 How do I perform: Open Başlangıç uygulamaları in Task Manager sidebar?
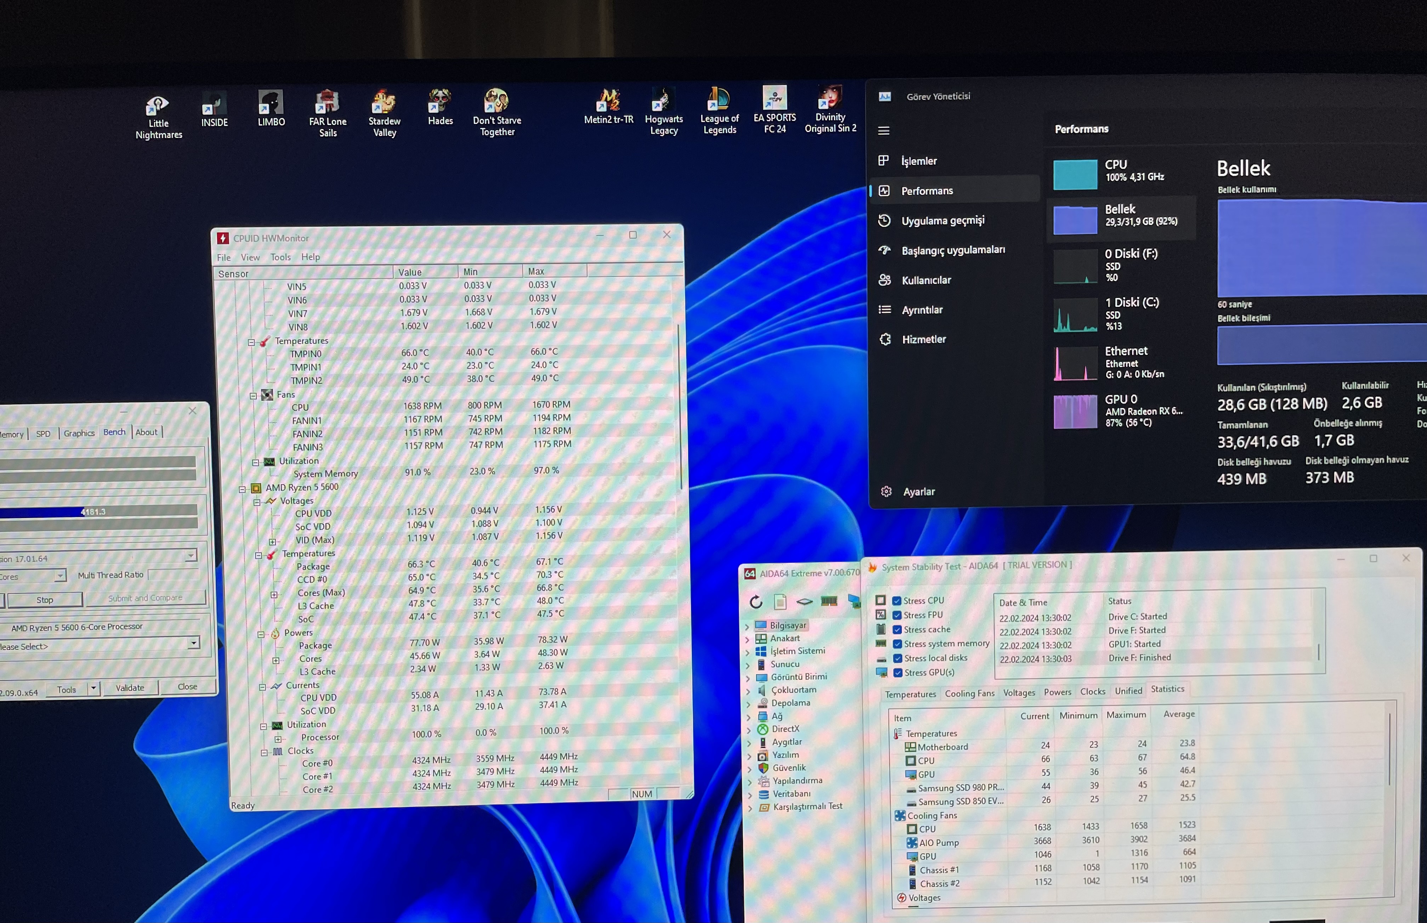[953, 250]
